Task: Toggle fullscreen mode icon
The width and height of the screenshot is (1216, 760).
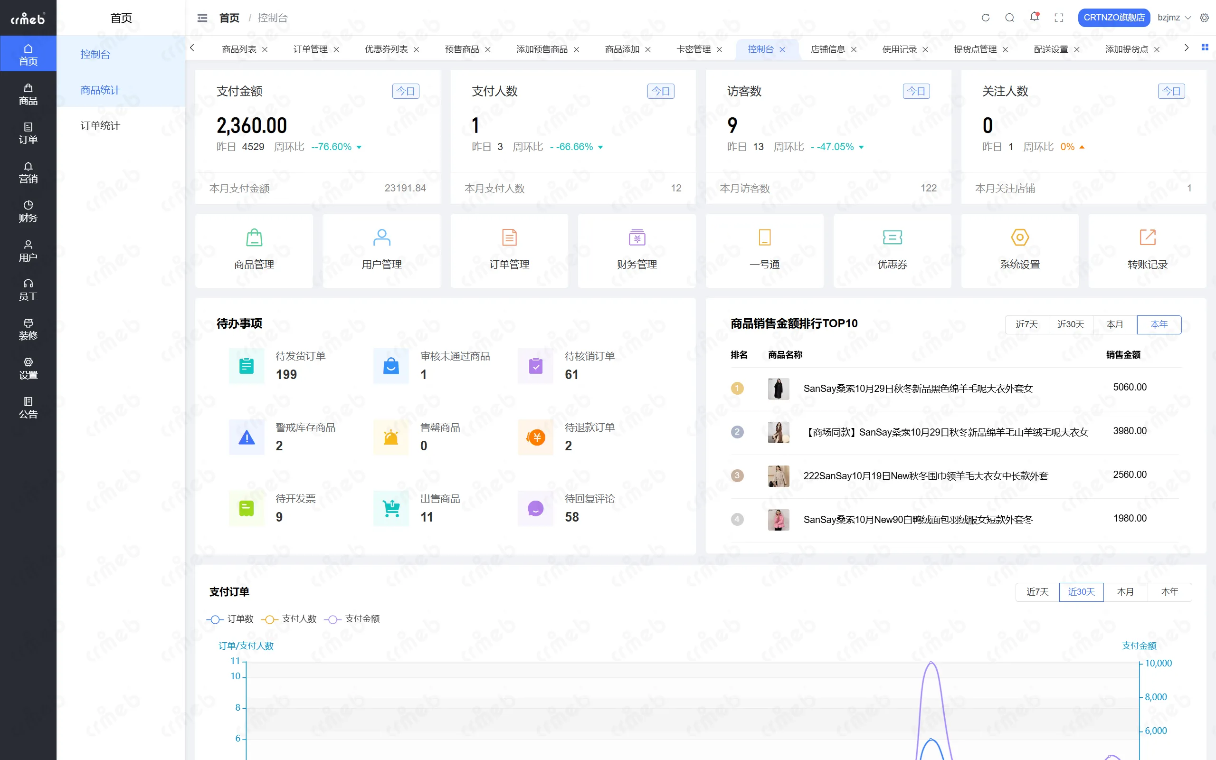Action: click(1059, 18)
